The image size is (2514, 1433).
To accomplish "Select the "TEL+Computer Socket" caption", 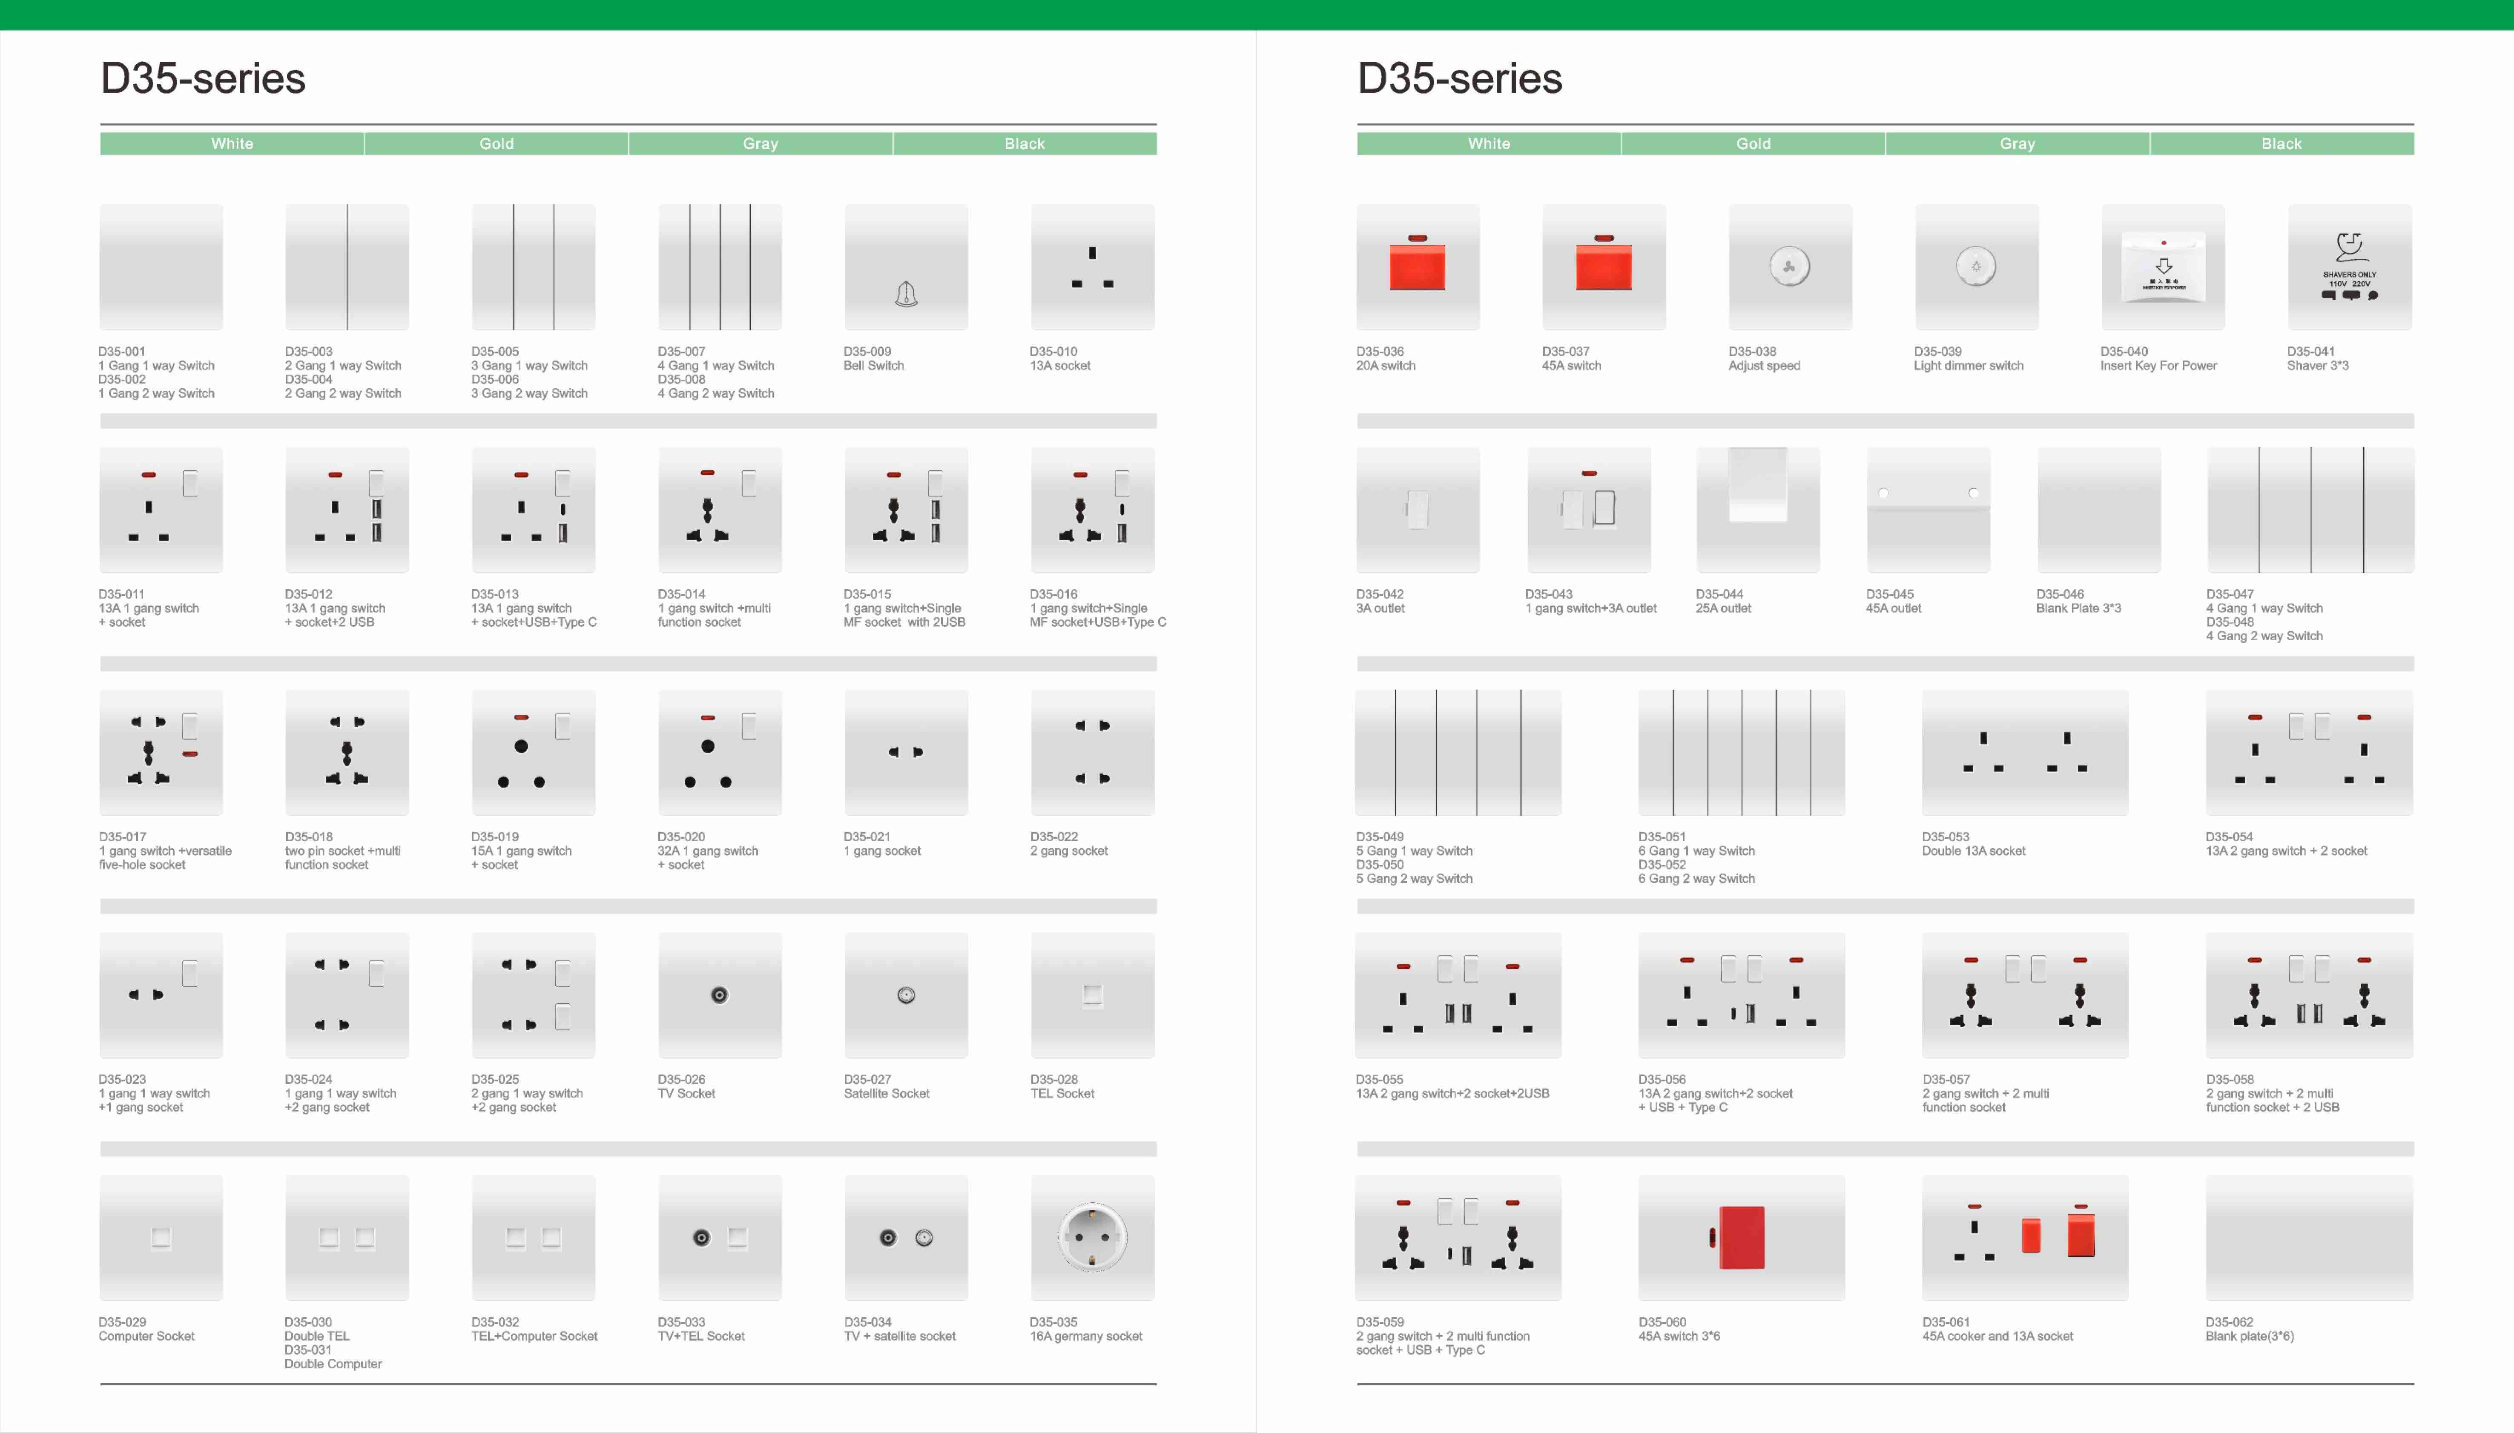I will coord(534,1336).
